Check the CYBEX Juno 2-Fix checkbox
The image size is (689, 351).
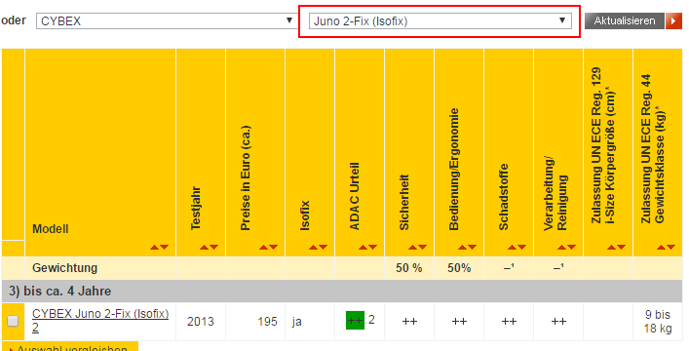(x=14, y=321)
